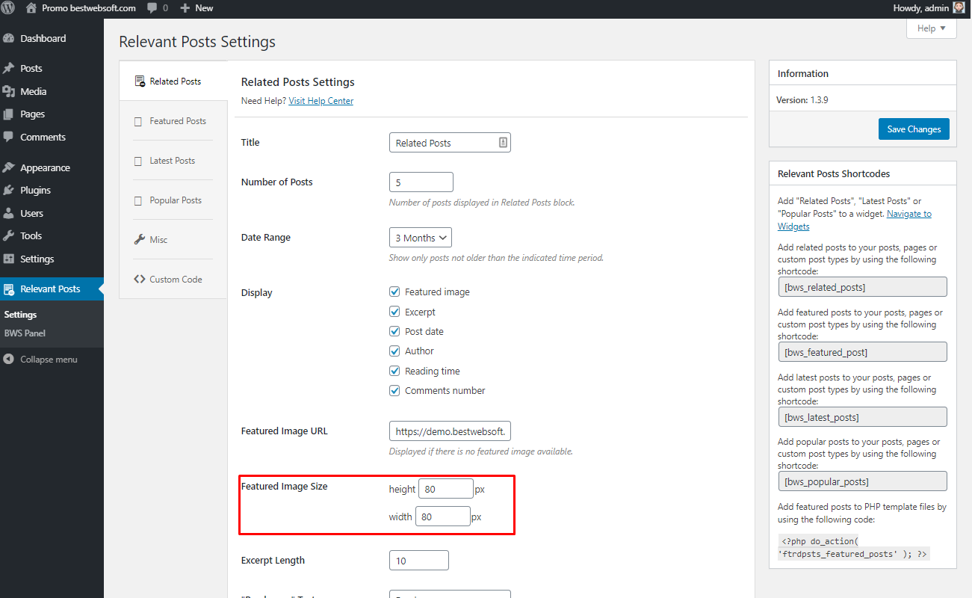This screenshot has height=598, width=972.
Task: Click the Dashboard gauge icon
Action: click(9, 39)
